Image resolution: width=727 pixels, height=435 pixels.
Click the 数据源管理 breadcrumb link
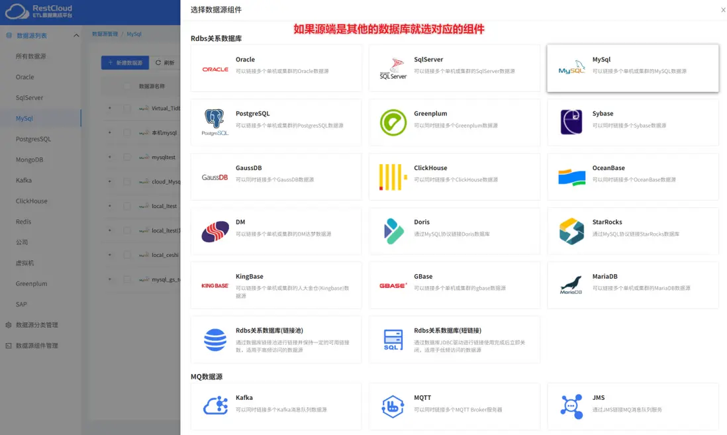click(105, 34)
